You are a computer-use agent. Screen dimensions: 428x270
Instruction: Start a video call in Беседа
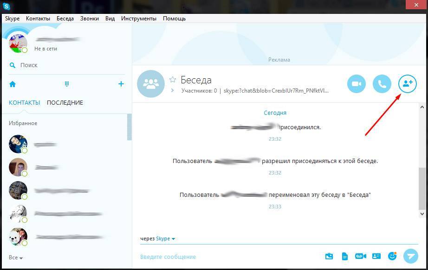coord(356,84)
